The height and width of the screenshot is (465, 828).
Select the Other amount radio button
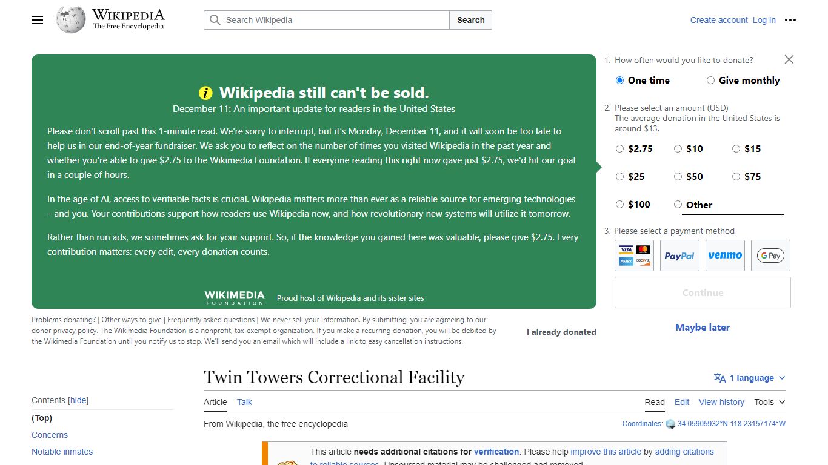click(x=678, y=205)
